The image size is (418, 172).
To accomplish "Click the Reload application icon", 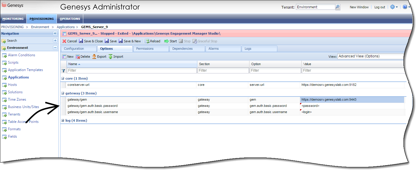I will 147,41.
